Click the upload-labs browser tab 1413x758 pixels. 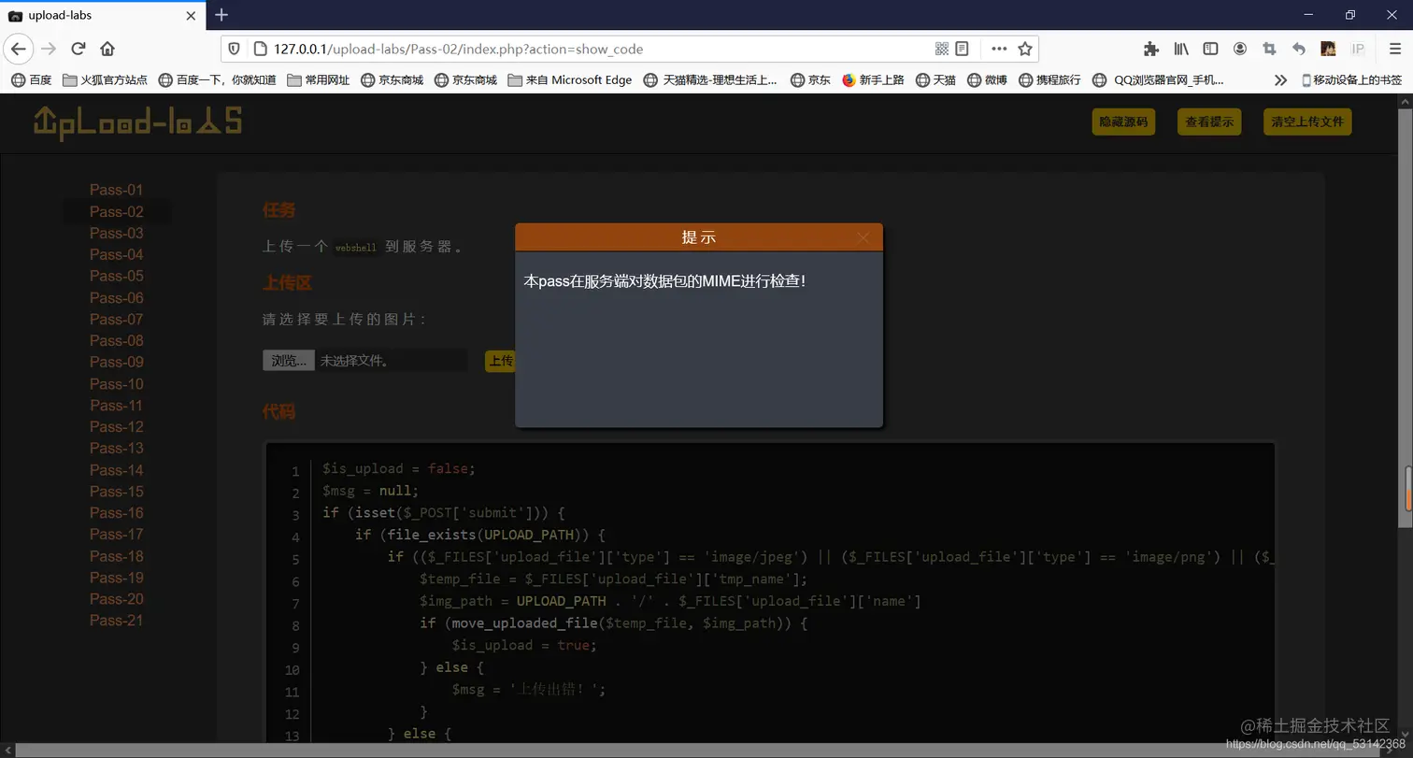[x=102, y=16]
